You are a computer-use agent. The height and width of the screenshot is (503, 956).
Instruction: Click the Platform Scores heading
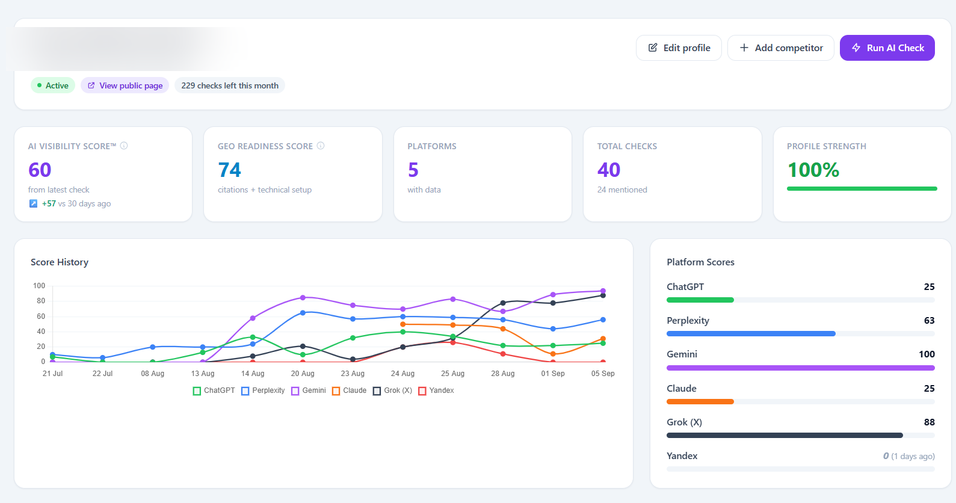[x=700, y=262]
